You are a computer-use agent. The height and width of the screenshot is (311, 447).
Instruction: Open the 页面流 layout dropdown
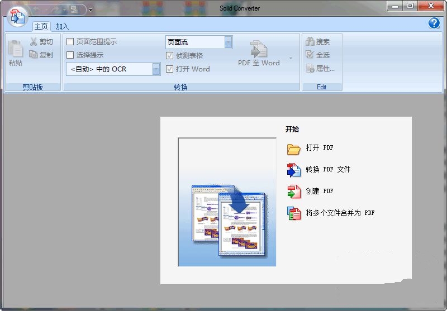(x=229, y=42)
